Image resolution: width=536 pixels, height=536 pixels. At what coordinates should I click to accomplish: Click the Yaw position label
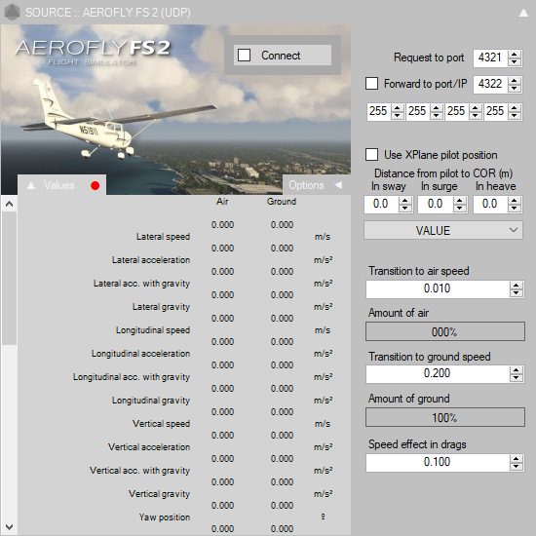pos(165,517)
